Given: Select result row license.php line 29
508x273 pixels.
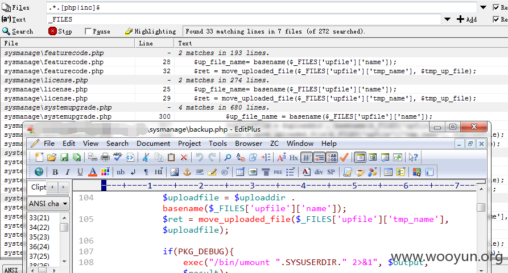Looking at the screenshot, I should [253, 98].
